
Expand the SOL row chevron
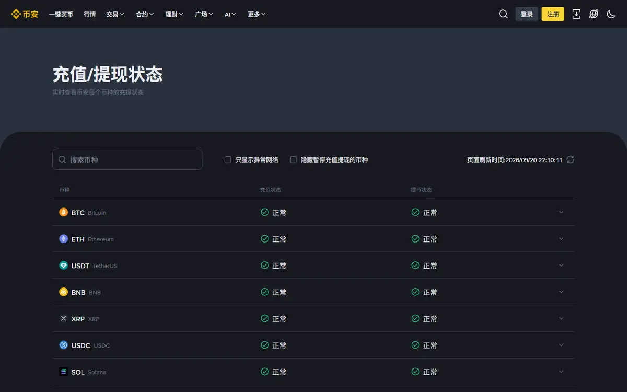[x=561, y=372]
